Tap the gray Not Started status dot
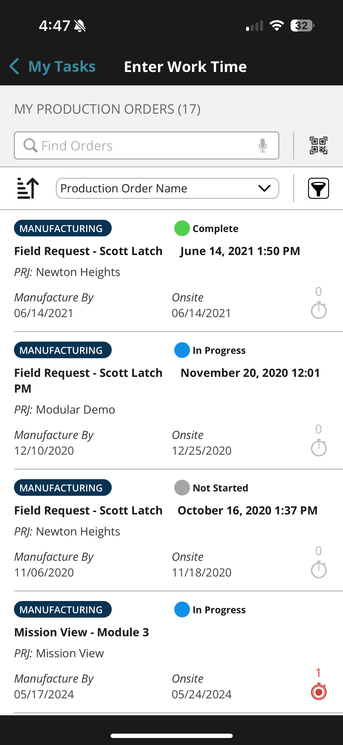 coord(182,488)
